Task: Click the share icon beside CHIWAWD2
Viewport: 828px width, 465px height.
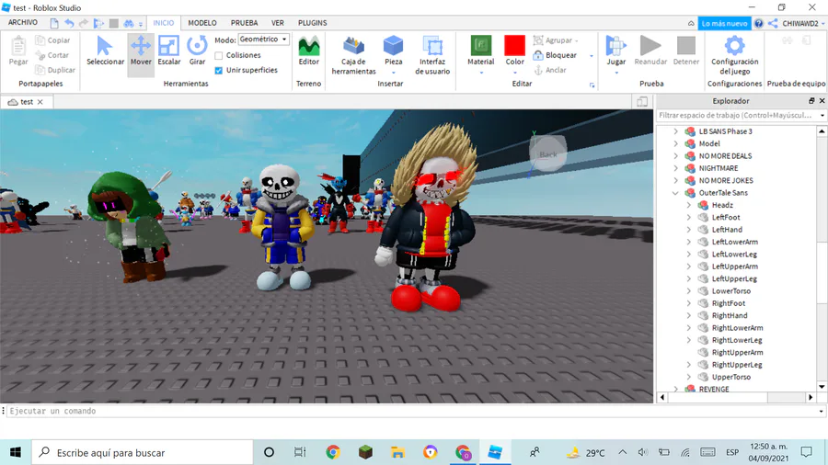Action: point(773,23)
